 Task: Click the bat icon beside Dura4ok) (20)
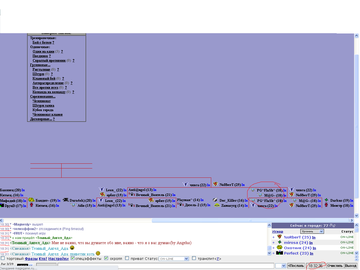click(x=66, y=200)
